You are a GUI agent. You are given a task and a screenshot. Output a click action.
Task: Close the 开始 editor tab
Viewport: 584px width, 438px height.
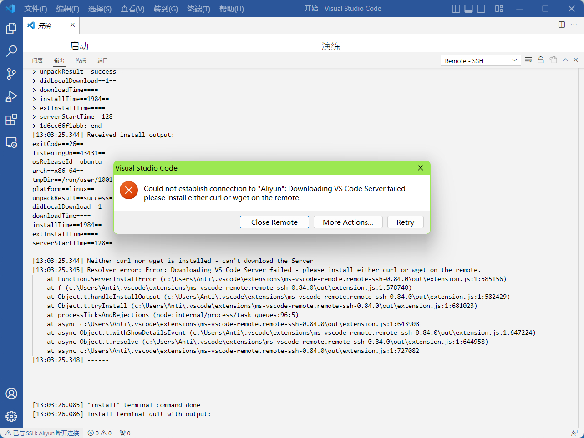pyautogui.click(x=72, y=25)
